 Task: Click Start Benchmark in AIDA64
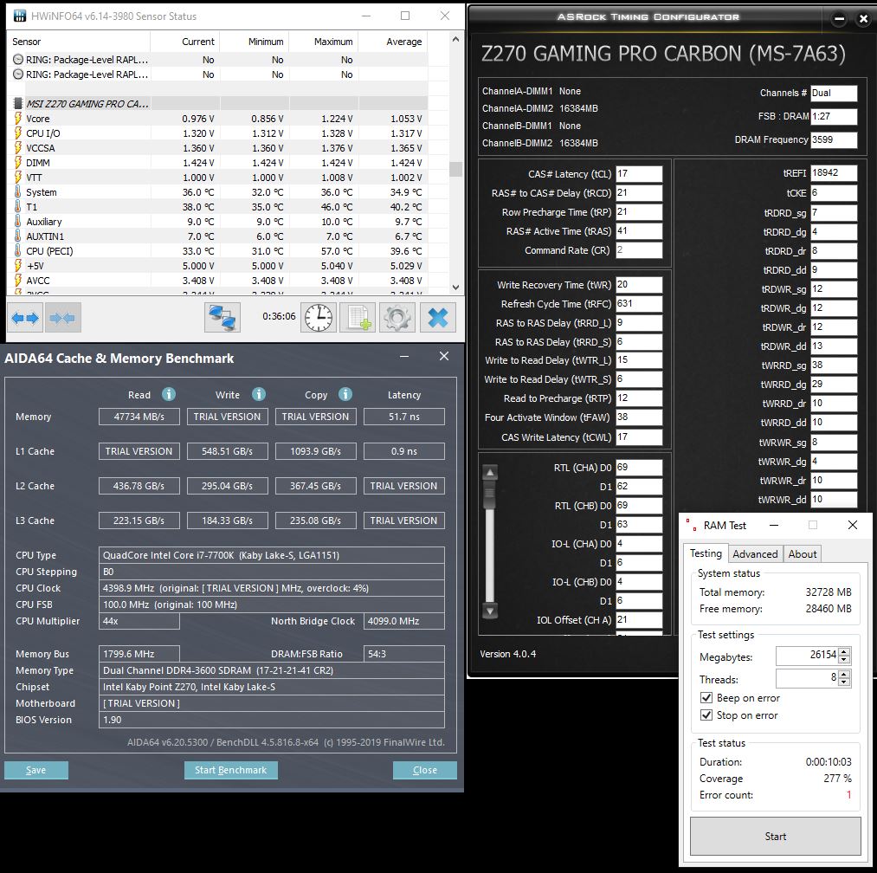coord(230,770)
